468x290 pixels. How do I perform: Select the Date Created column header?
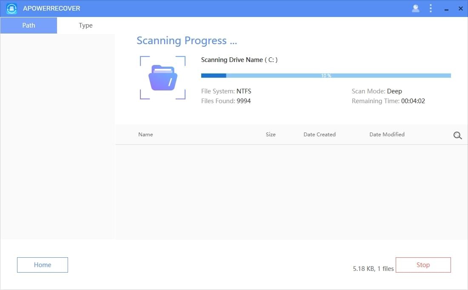click(x=320, y=134)
